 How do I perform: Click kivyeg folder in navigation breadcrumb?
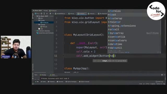(x=45, y=11)
